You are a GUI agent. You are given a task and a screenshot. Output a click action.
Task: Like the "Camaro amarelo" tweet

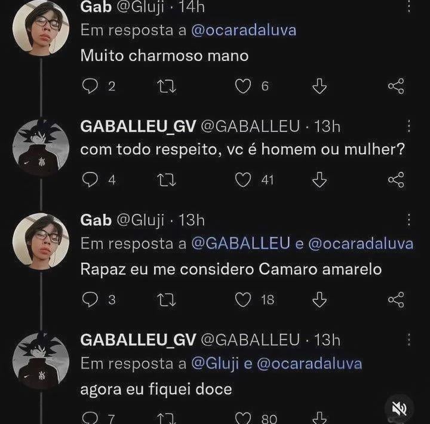coord(242,299)
